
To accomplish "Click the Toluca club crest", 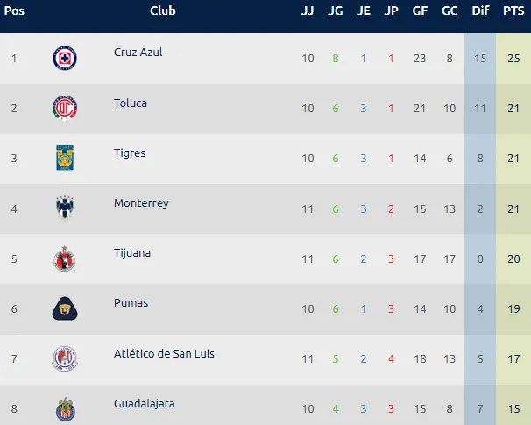I will [66, 109].
